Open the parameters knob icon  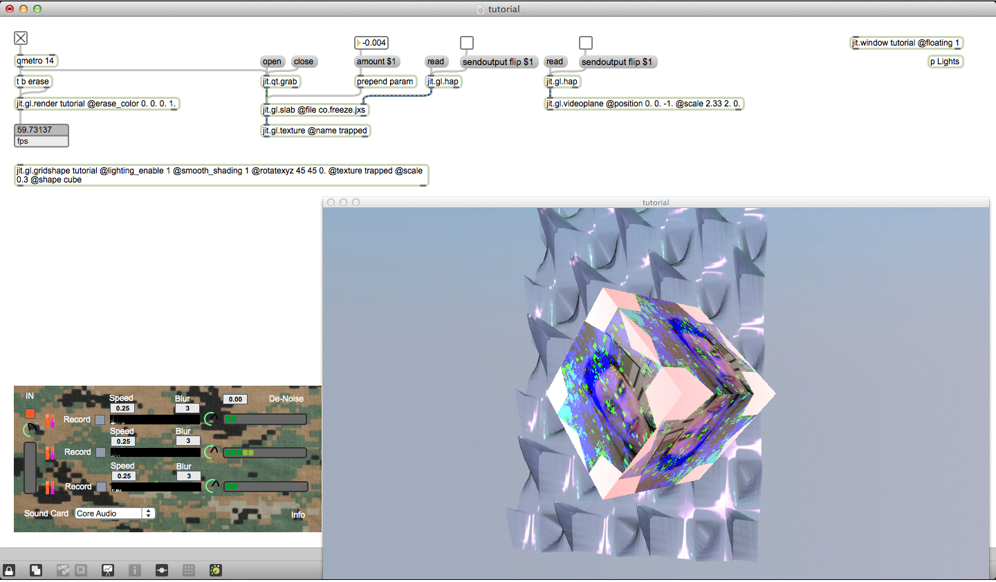coord(216,570)
